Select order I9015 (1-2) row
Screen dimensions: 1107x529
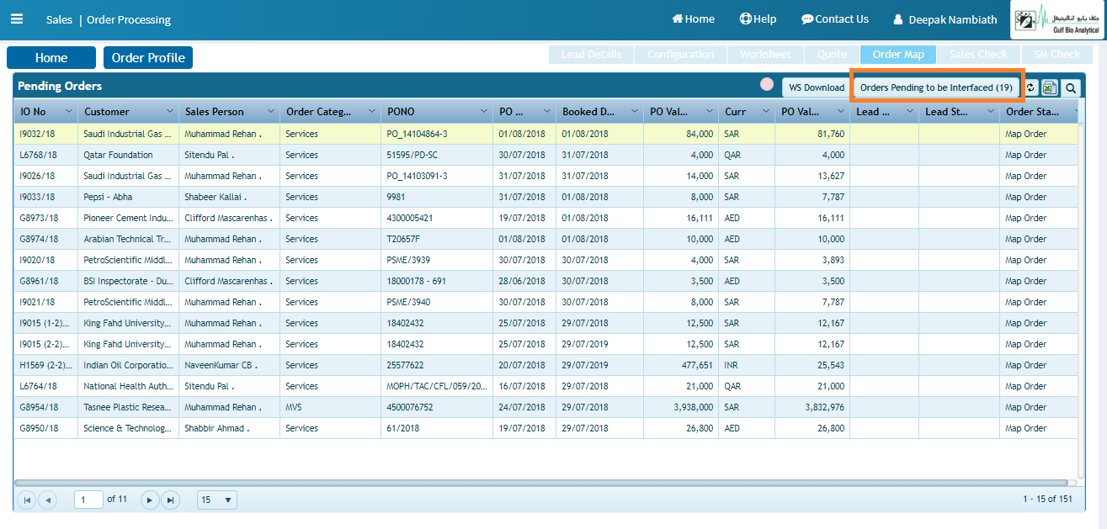click(546, 323)
